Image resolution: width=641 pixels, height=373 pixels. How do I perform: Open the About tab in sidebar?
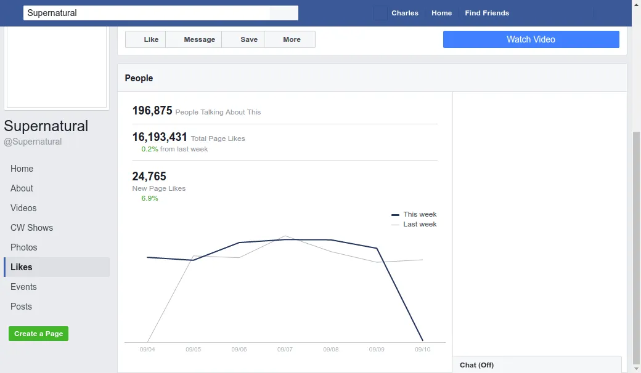[x=57, y=188]
